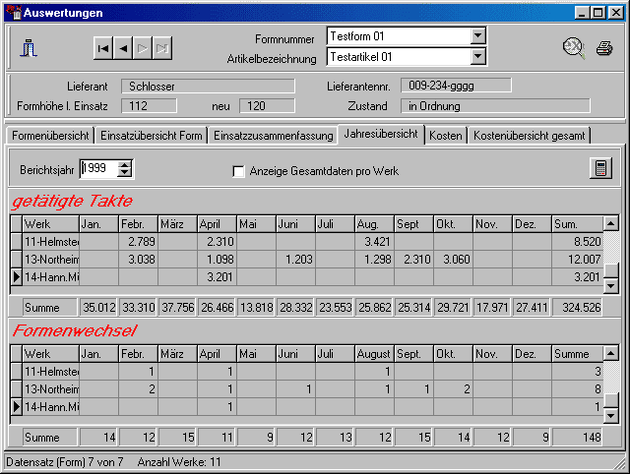
Task: Increase Berichtsjahr with spinner up arrow
Action: point(125,164)
